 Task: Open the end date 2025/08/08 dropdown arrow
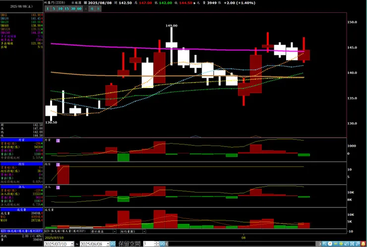(108, 244)
